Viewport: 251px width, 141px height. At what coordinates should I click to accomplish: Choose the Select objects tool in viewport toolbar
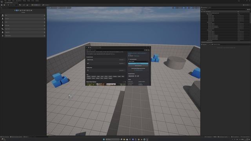[x=173, y=8]
